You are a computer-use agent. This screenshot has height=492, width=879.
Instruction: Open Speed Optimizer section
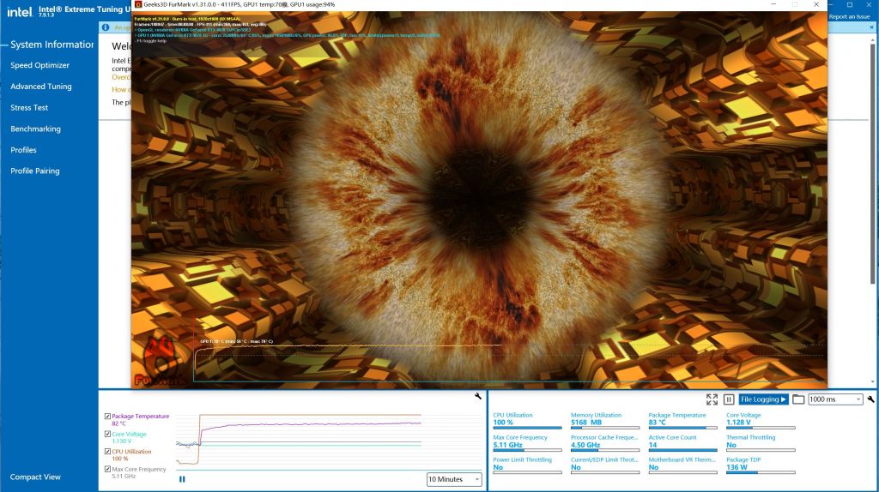39,65
